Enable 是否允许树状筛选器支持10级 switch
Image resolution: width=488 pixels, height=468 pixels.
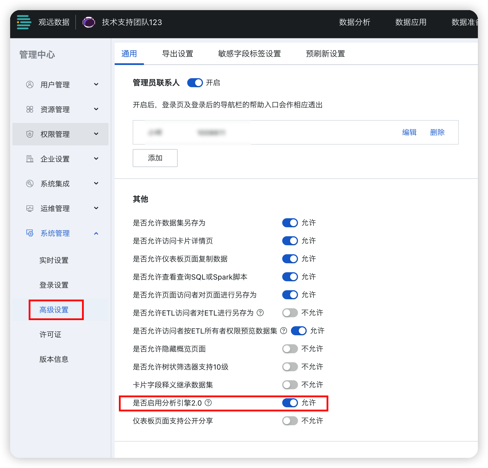tap(290, 367)
